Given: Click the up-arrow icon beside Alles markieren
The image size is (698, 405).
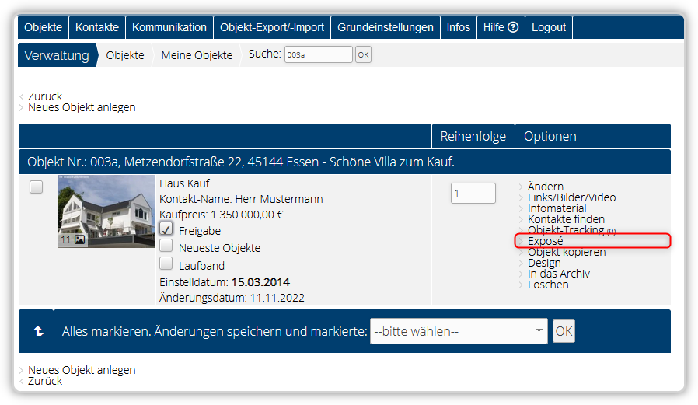Looking at the screenshot, I should [38, 331].
